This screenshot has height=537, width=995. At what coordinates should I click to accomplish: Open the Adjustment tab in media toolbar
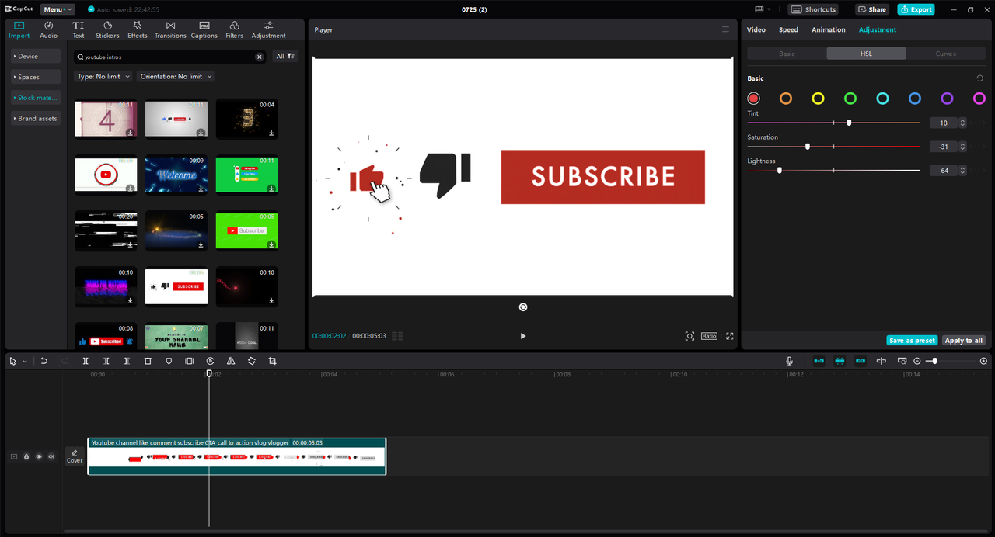click(x=268, y=30)
